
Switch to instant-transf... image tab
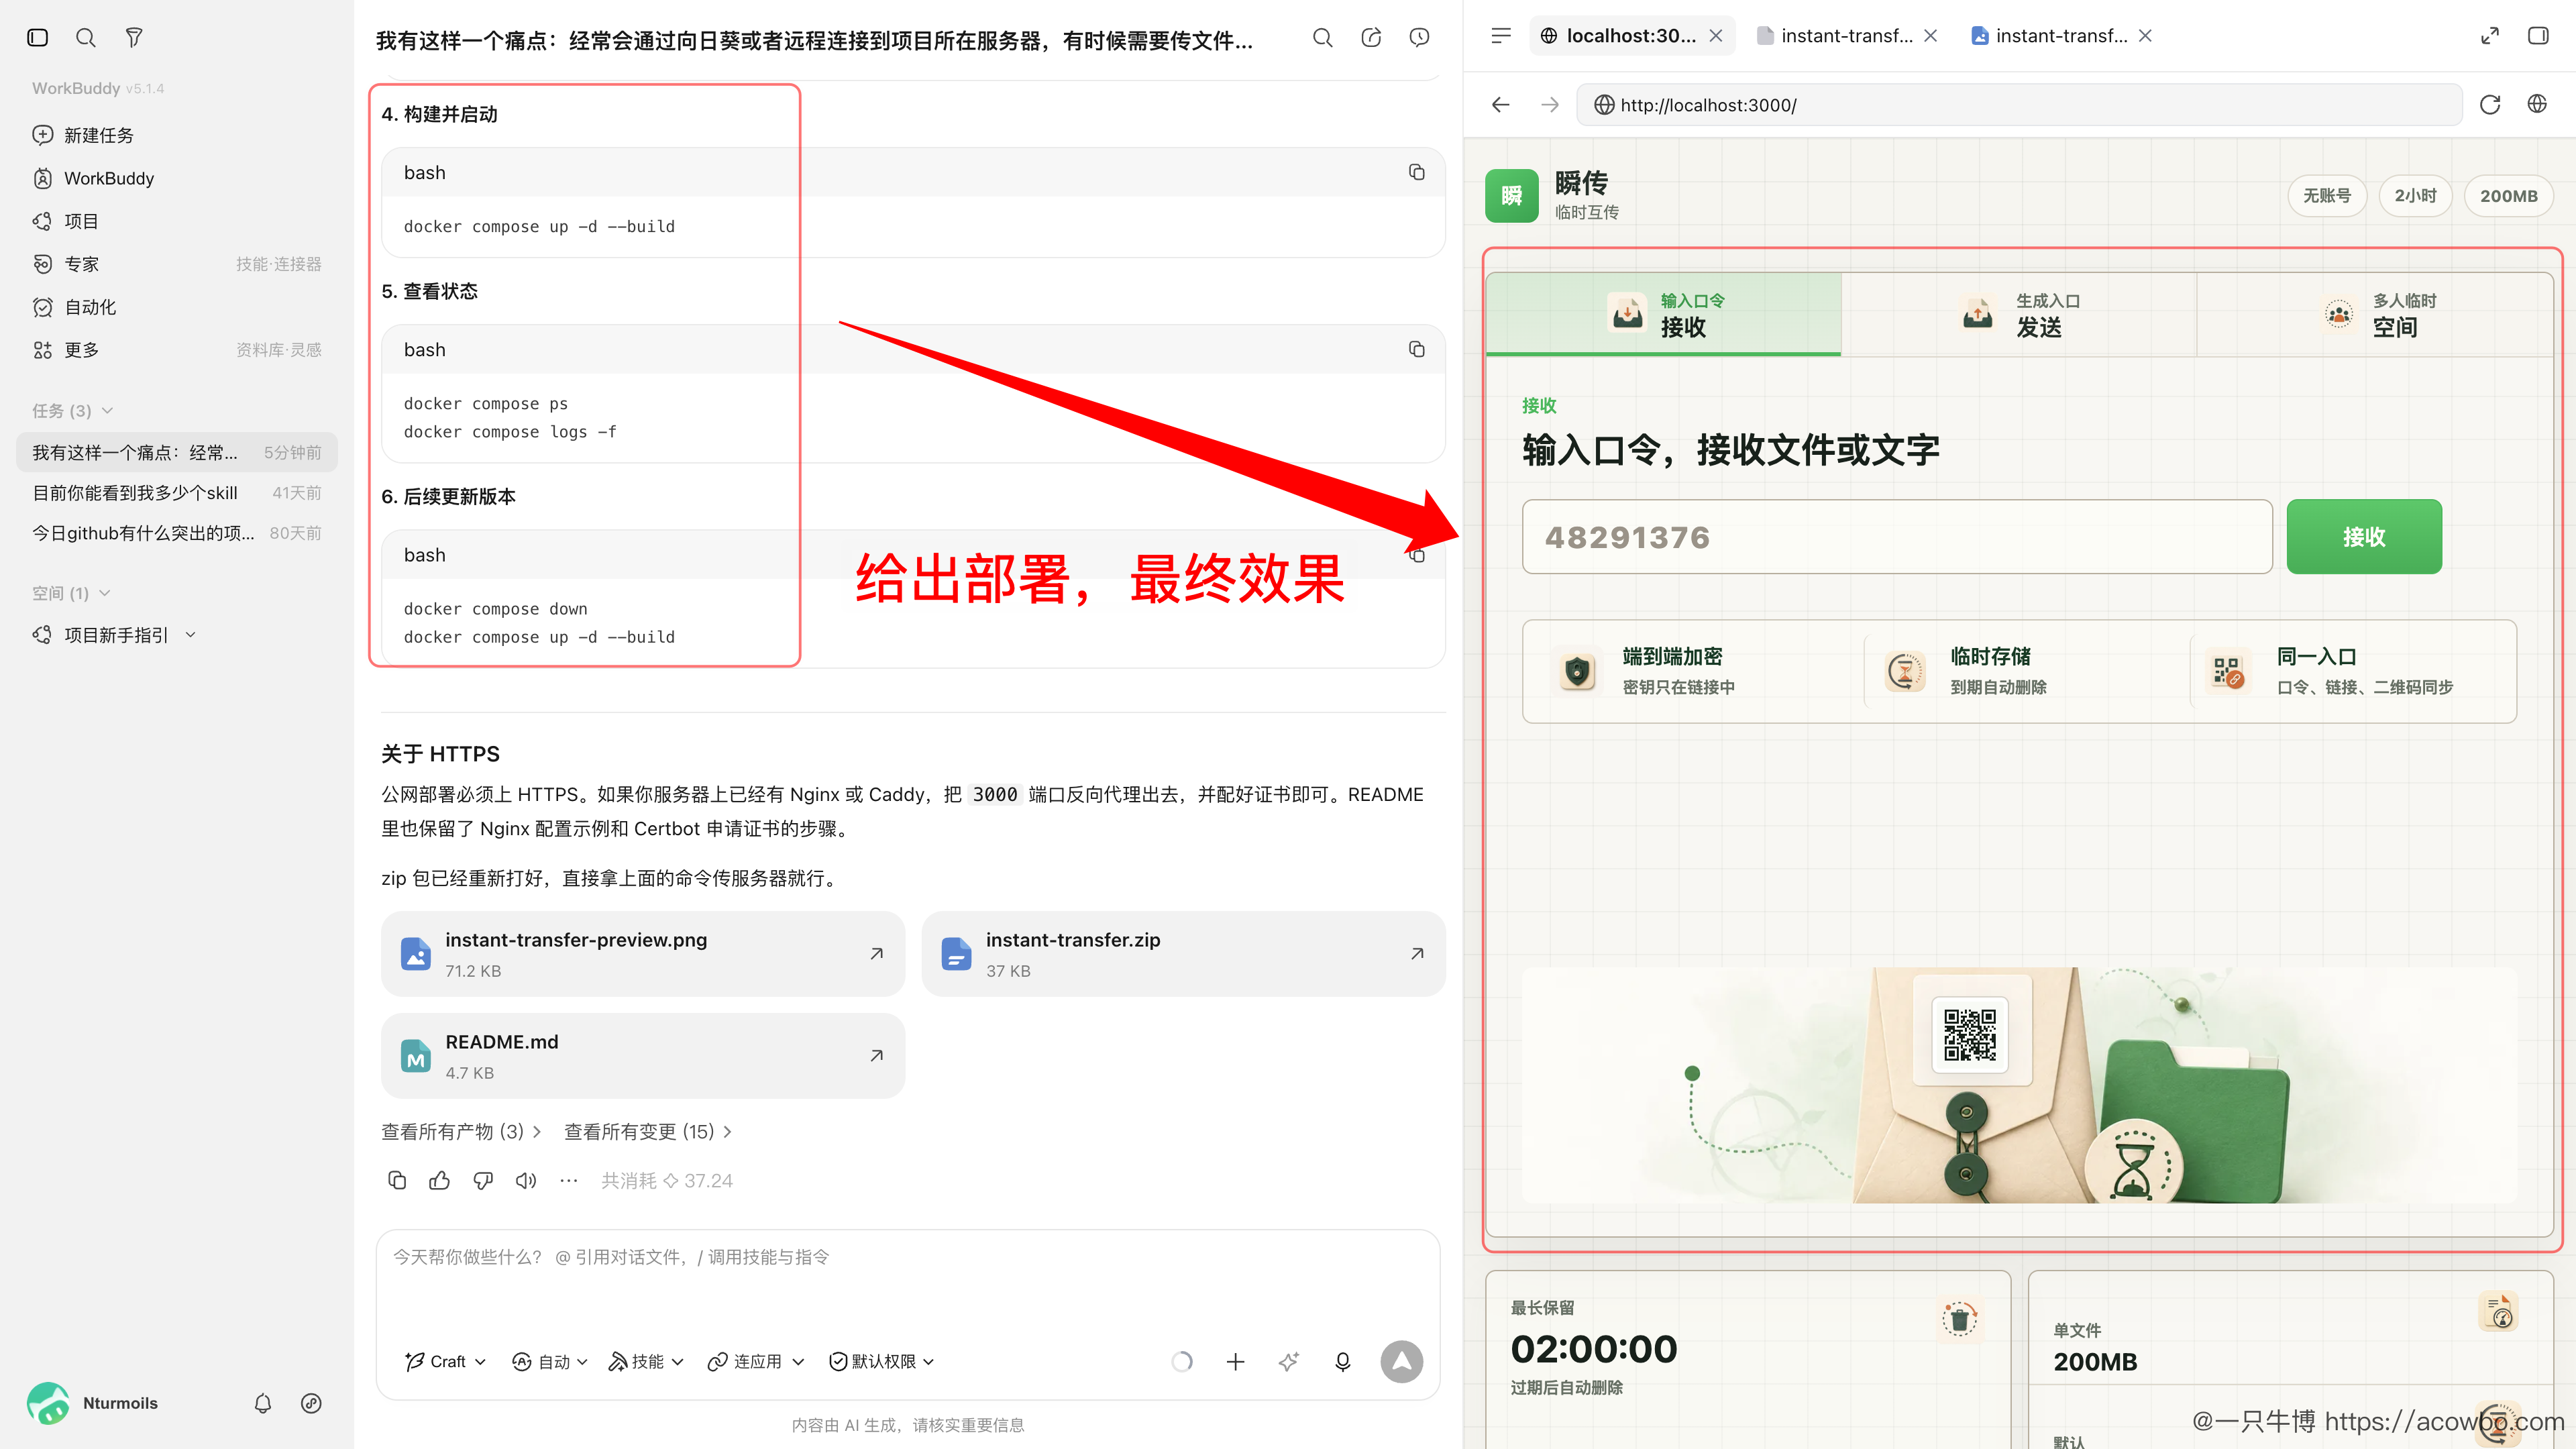tap(2049, 36)
